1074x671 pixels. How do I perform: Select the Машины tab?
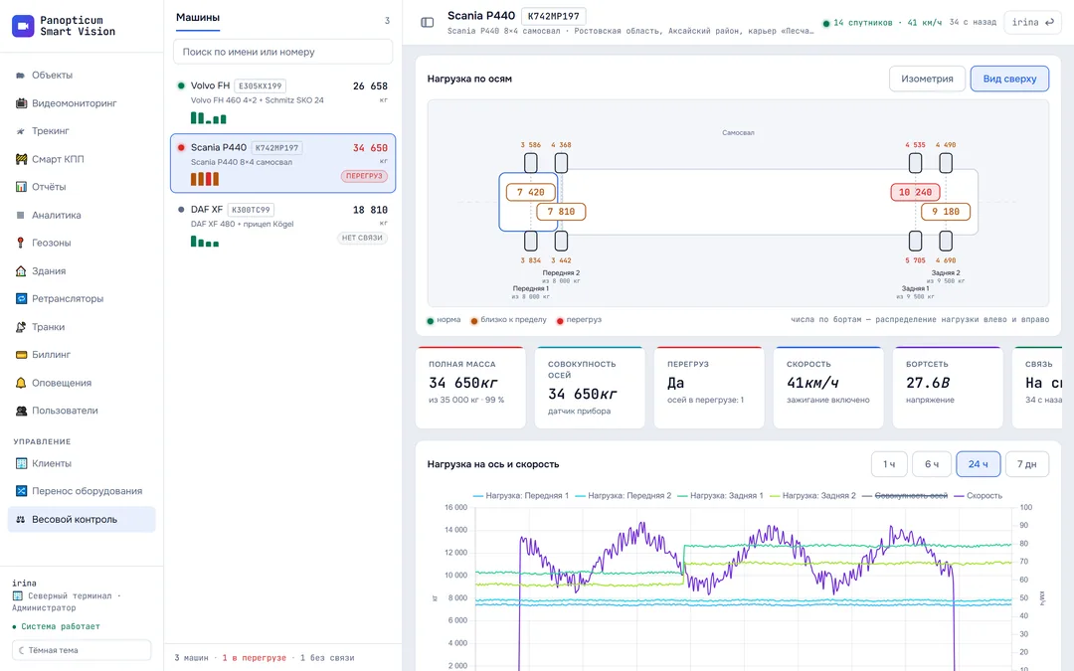pos(198,18)
